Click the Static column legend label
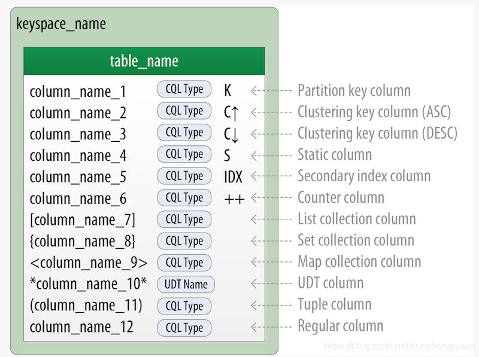This screenshot has height=357, width=479. pos(335,154)
